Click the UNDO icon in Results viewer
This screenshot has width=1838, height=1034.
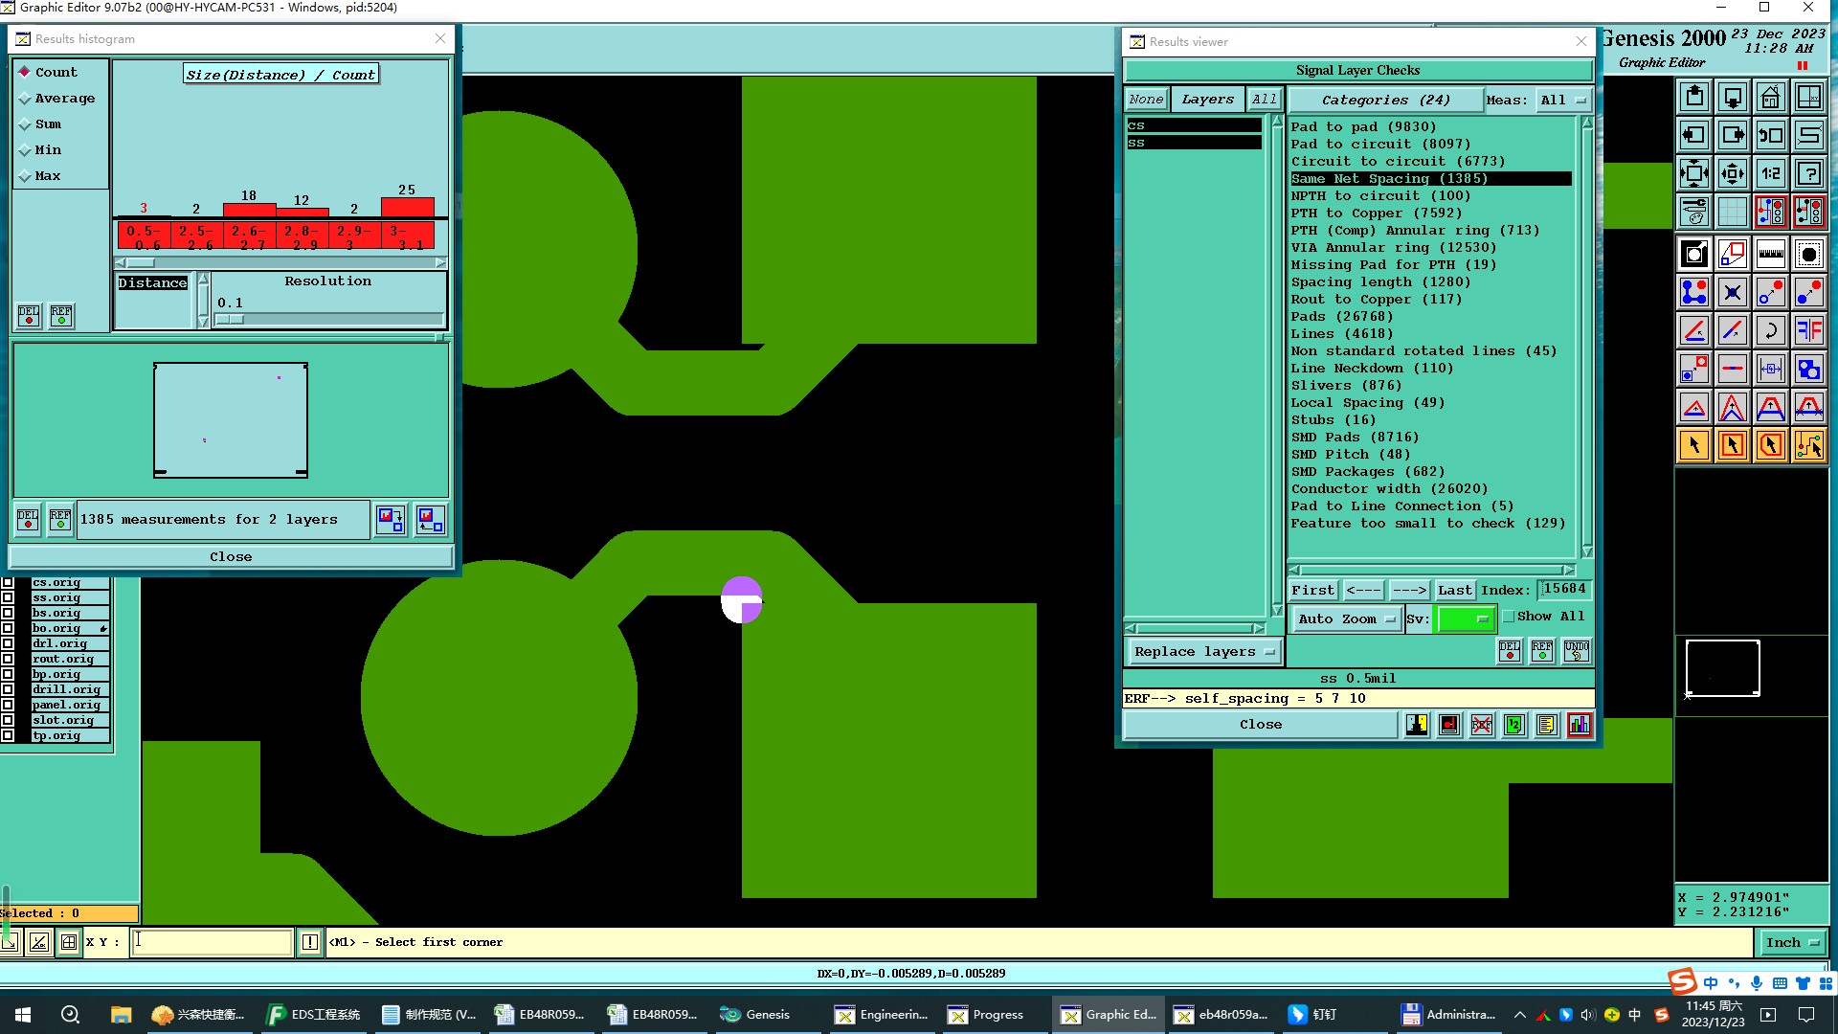click(x=1576, y=651)
